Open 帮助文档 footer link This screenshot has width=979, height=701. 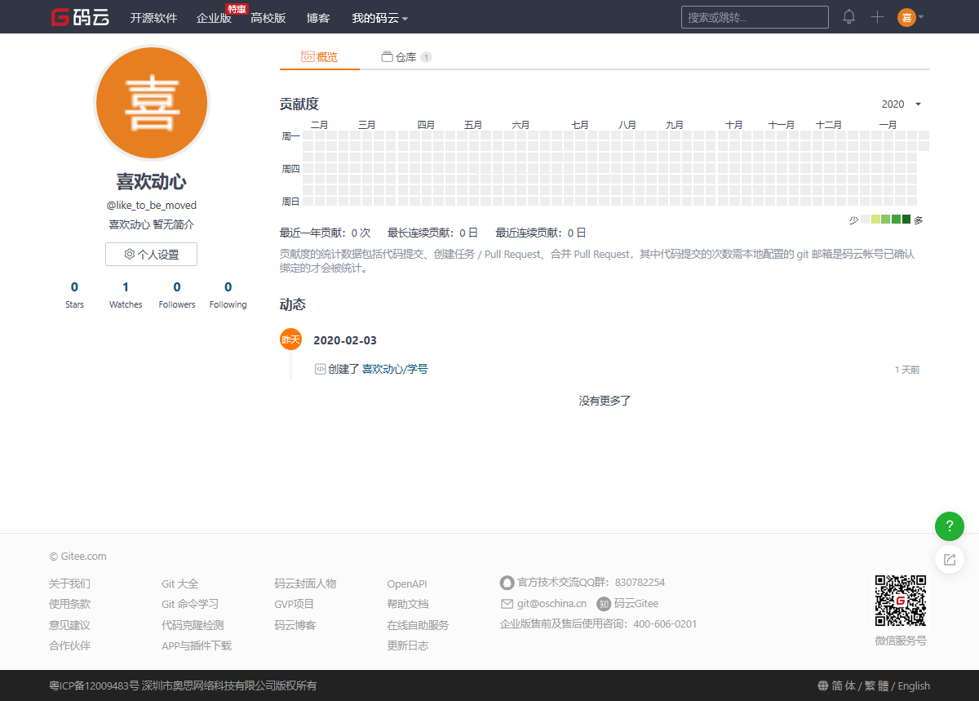tap(407, 604)
